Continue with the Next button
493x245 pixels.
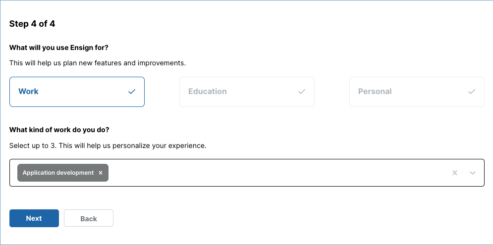pyautogui.click(x=34, y=218)
